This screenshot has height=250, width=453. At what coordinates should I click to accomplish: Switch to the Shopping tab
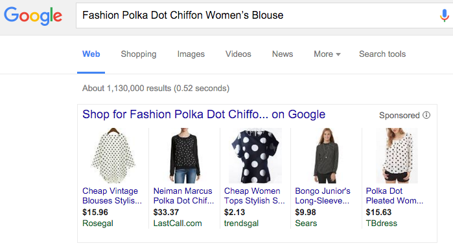pyautogui.click(x=139, y=54)
